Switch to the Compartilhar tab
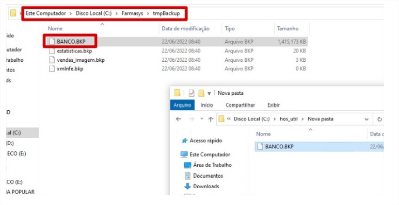Screen dimensions: 399x205 240,105
